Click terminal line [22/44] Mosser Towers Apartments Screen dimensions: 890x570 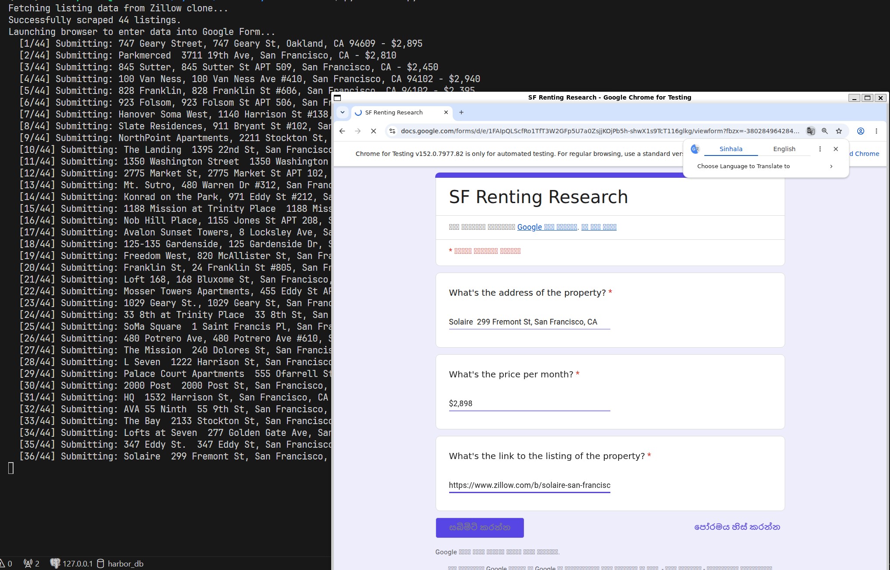coord(175,291)
